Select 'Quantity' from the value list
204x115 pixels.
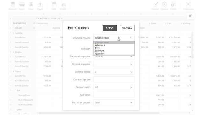114,54
